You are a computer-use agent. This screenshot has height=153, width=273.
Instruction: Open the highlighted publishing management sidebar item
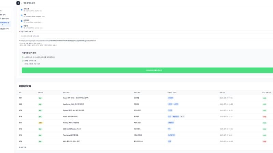coord(5,24)
